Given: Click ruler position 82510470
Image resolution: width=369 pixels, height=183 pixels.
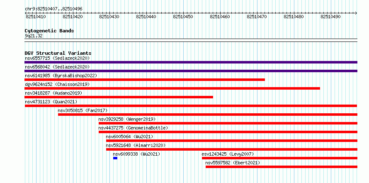Looking at the screenshot, I should (x=257, y=17).
